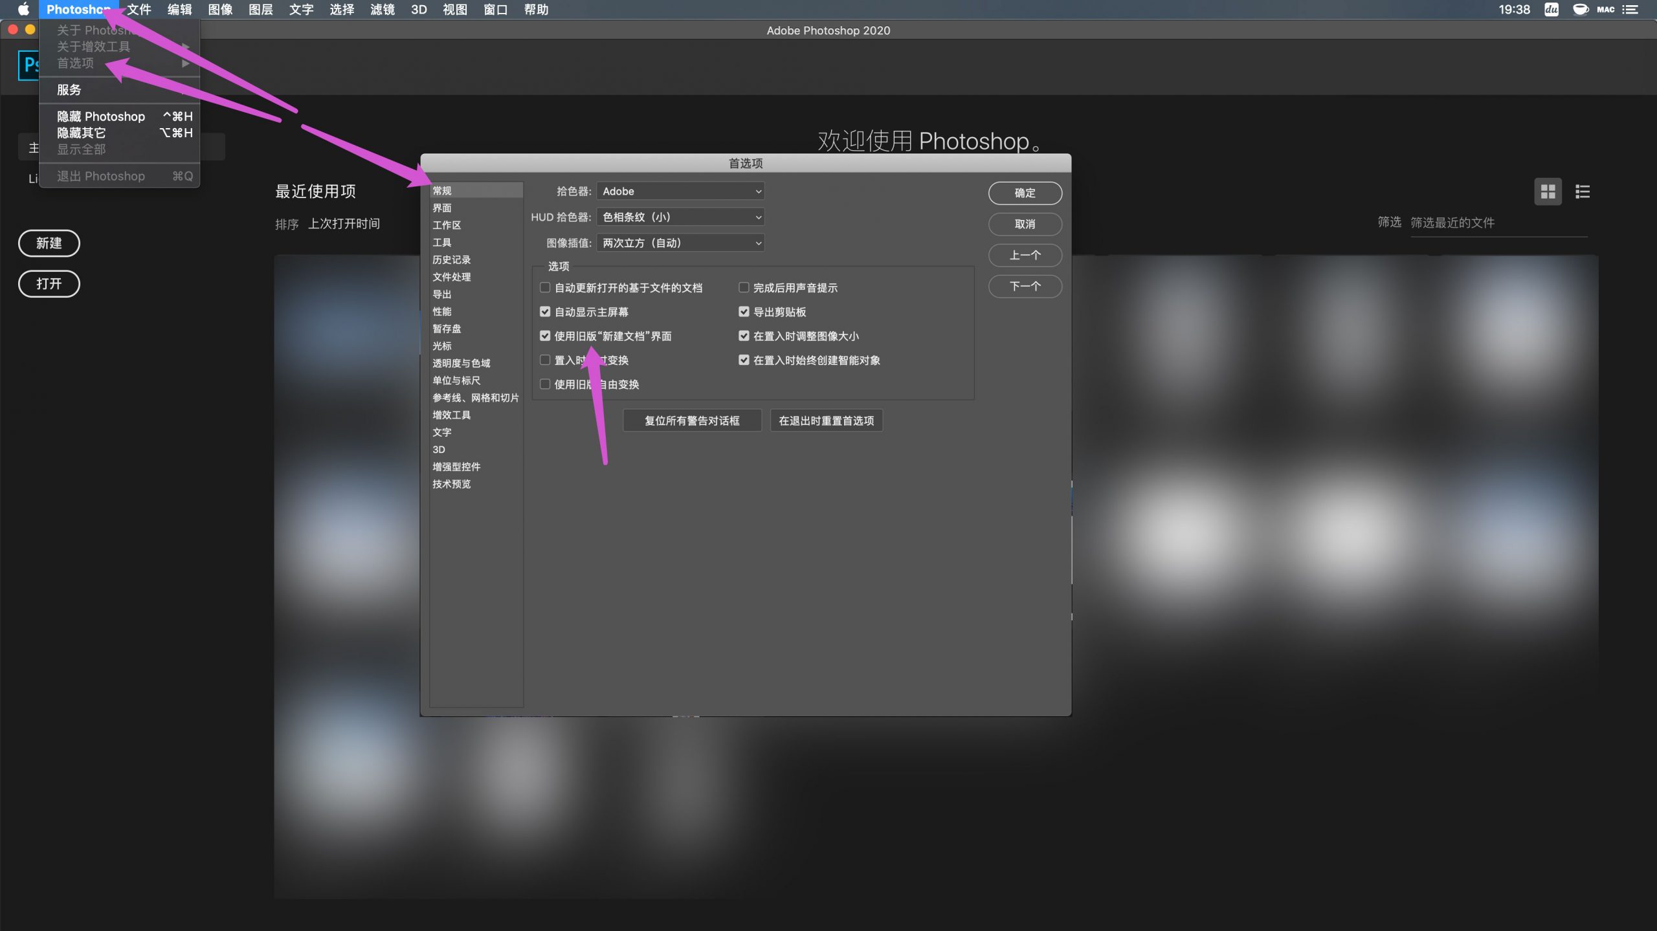The height and width of the screenshot is (931, 1657).
Task: Uncheck 自动显示主屏幕 option
Action: pos(545,311)
